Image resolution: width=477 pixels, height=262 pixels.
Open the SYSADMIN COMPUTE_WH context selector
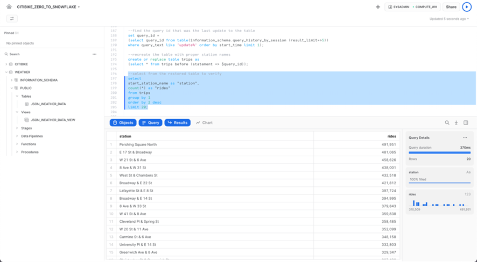tap(413, 7)
